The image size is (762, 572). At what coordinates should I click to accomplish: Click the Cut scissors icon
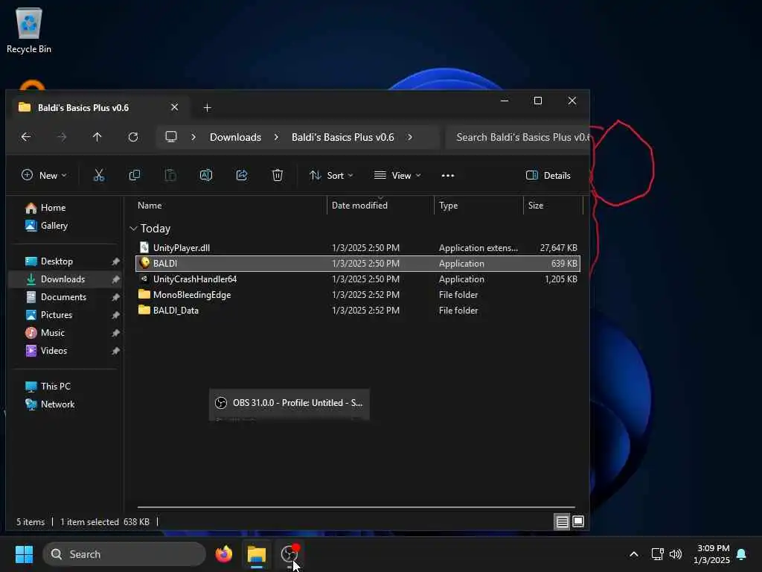[x=99, y=175]
